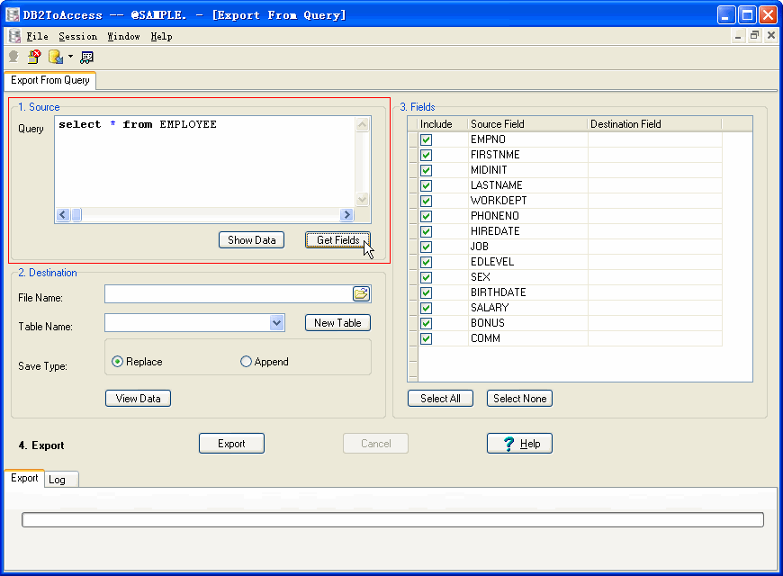Click the browse folder icon beside File Name
Image resolution: width=783 pixels, height=576 pixels.
pos(361,293)
